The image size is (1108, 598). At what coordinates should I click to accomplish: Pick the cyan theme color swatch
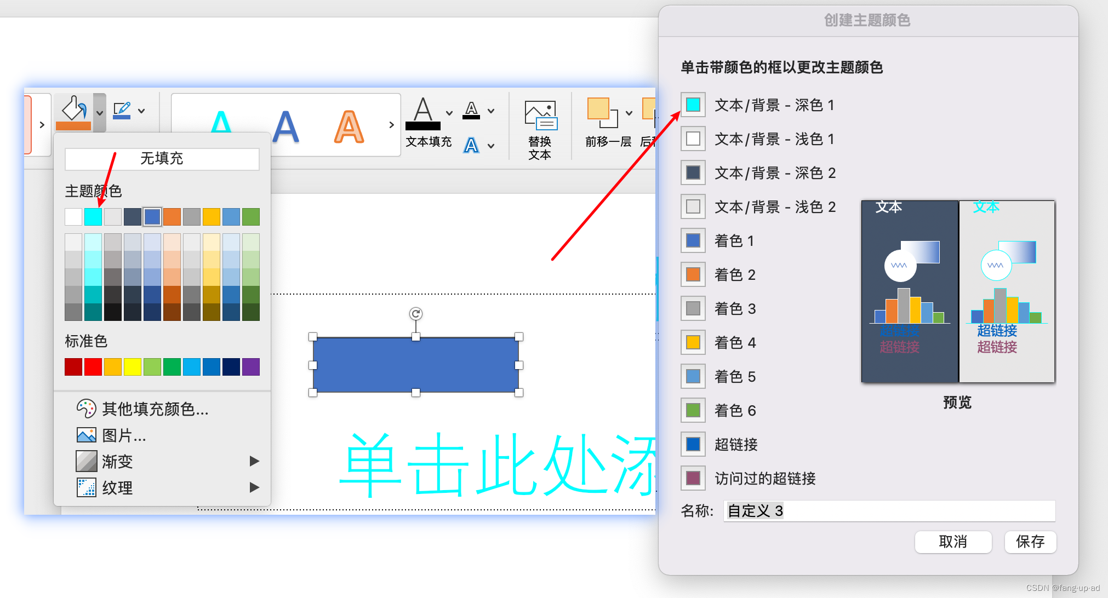[x=93, y=217]
